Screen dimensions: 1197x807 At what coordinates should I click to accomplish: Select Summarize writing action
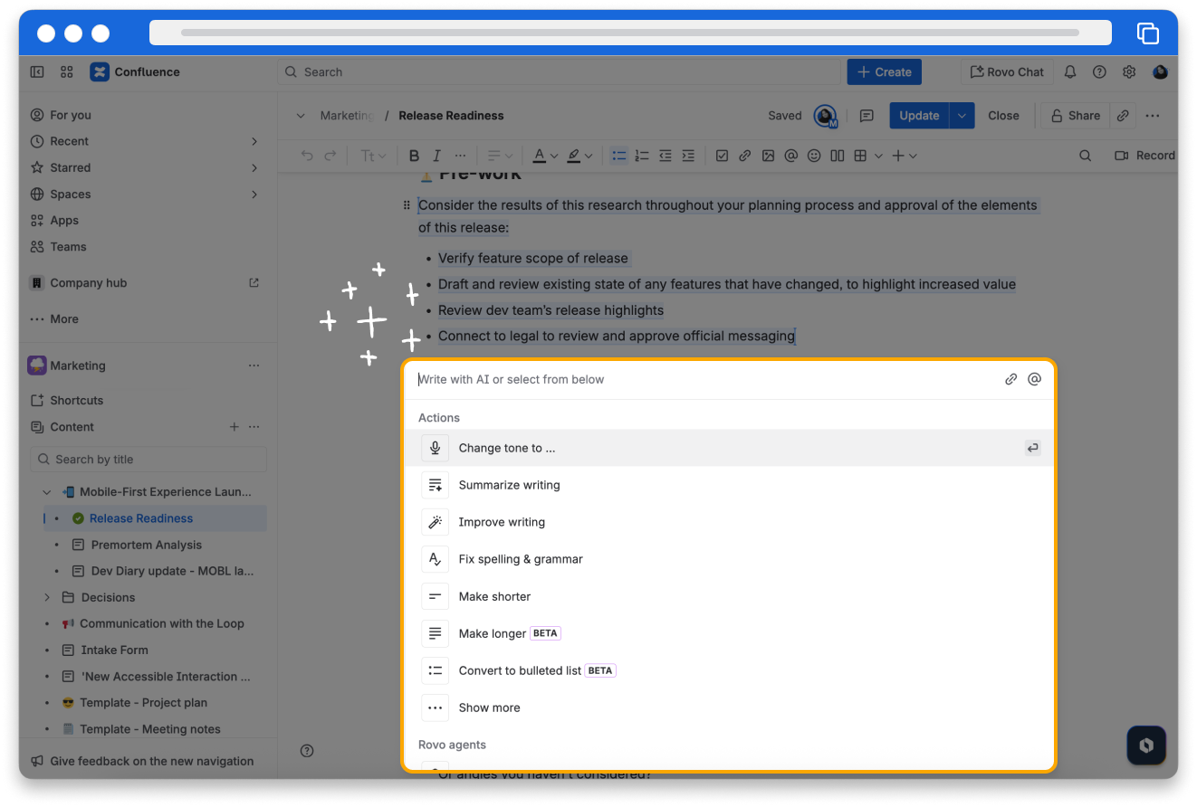(x=509, y=485)
